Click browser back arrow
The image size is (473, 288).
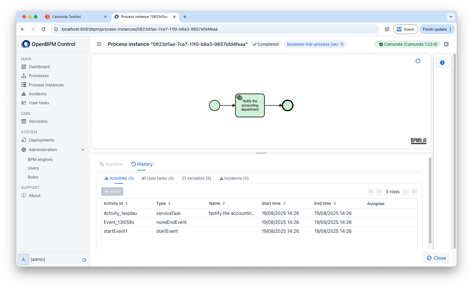pyautogui.click(x=23, y=29)
